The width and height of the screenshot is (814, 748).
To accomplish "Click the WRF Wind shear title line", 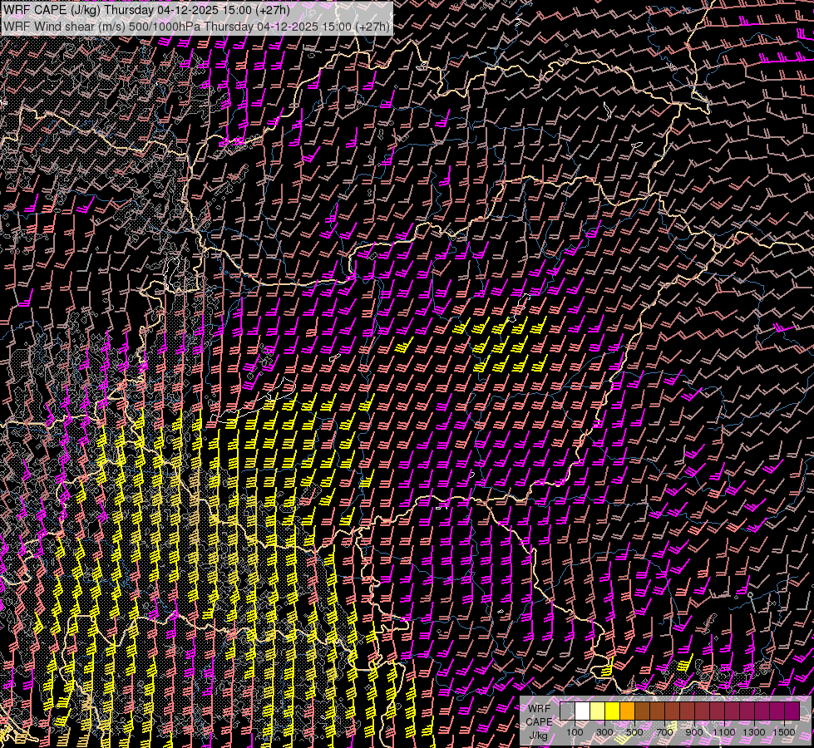I will (x=195, y=26).
